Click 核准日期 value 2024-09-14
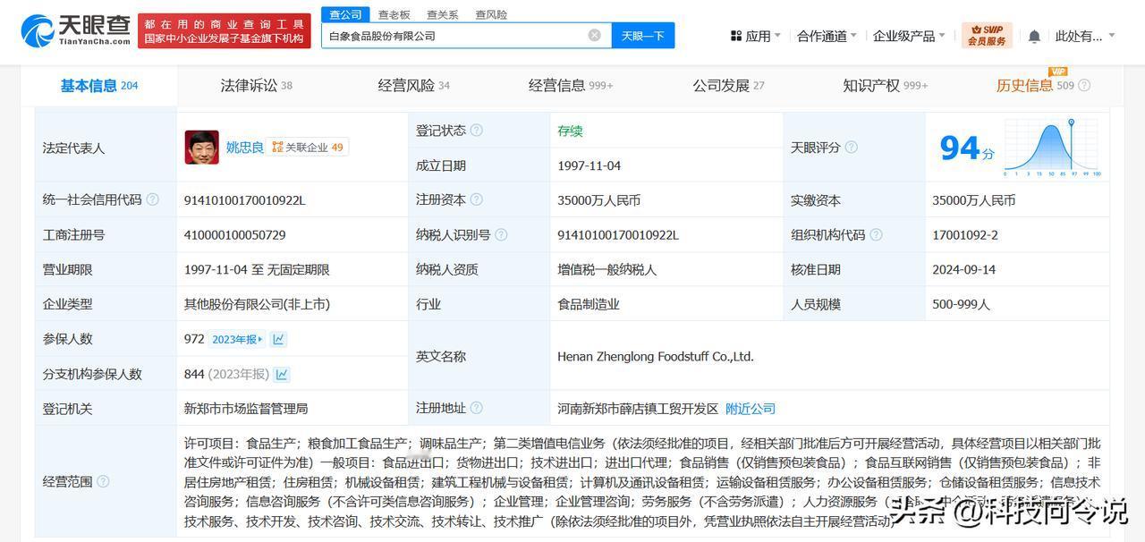Screen dimensions: 1145x542 pos(963,269)
